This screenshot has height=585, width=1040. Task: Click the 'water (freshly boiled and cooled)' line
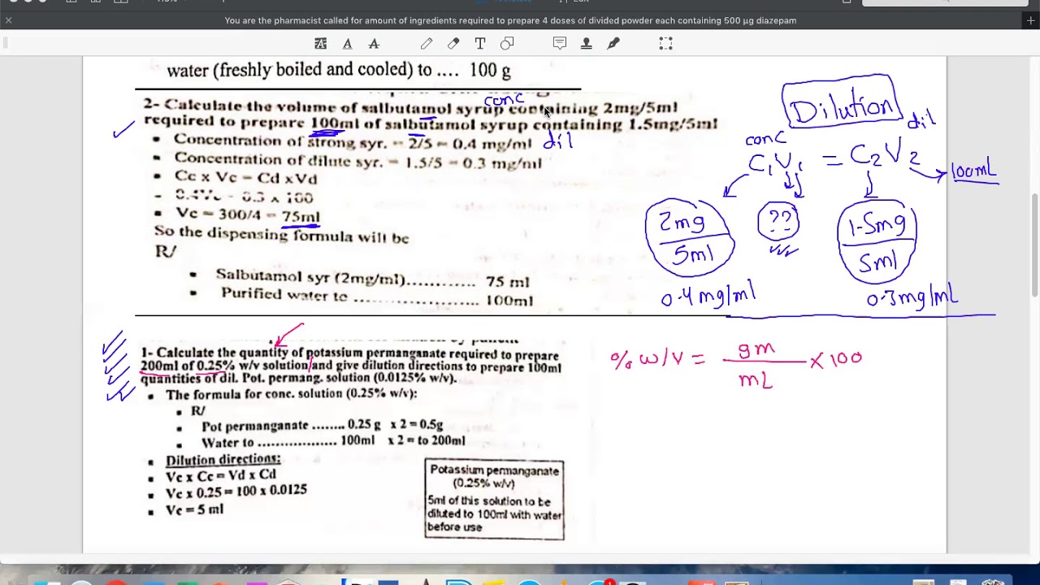338,70
